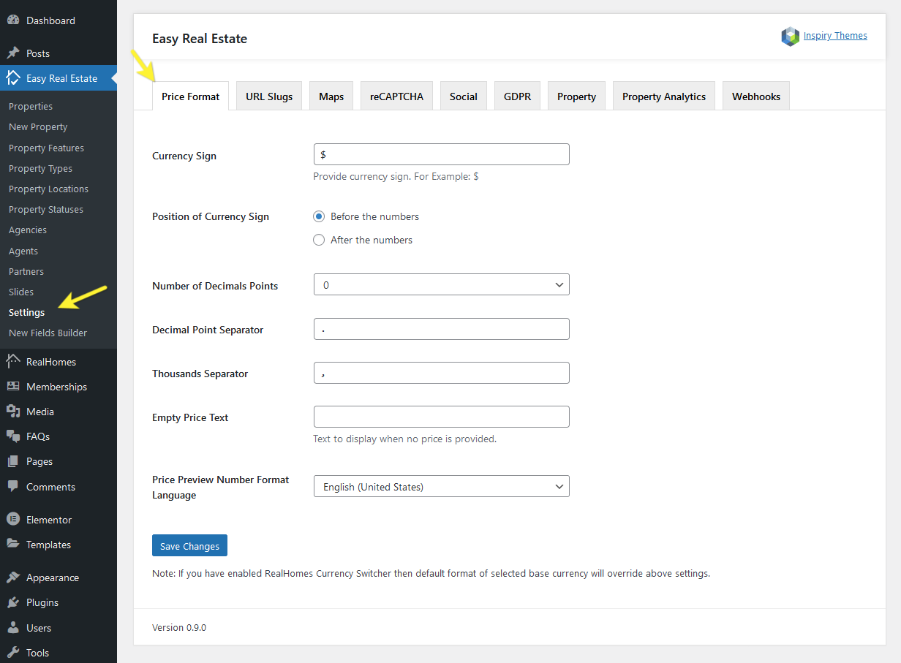The image size is (901, 663).
Task: Click the Appearance paintbrush icon
Action: click(13, 577)
